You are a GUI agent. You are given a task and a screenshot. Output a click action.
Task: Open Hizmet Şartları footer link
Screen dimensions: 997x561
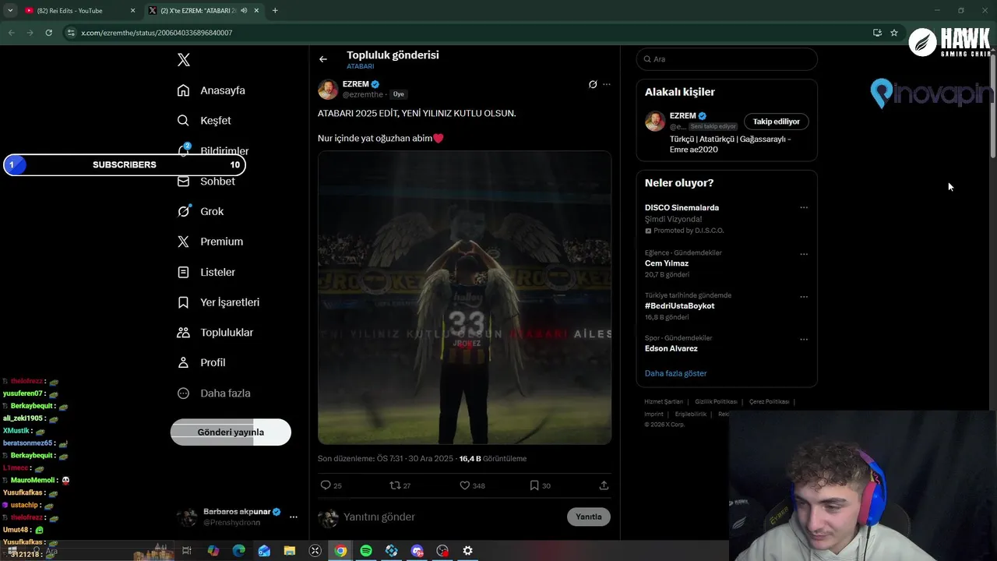(x=664, y=402)
